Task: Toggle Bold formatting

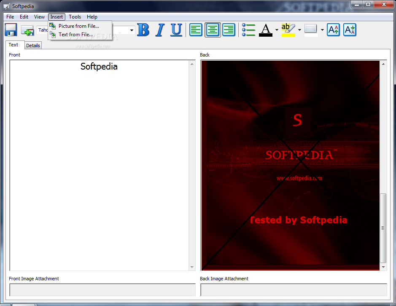Action: tap(143, 30)
